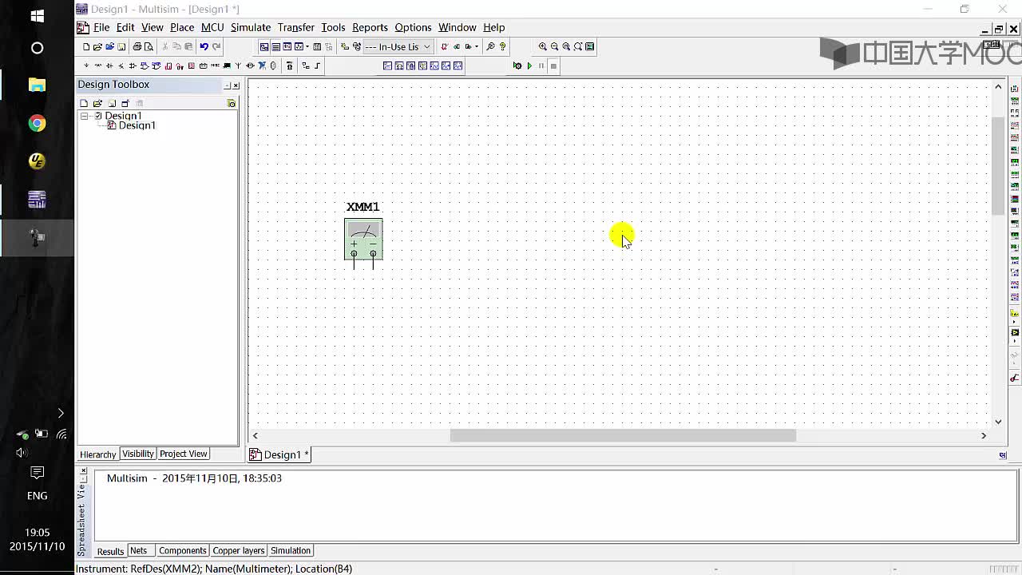Open Multisim help
Image resolution: width=1022 pixels, height=575 pixels.
[x=502, y=46]
